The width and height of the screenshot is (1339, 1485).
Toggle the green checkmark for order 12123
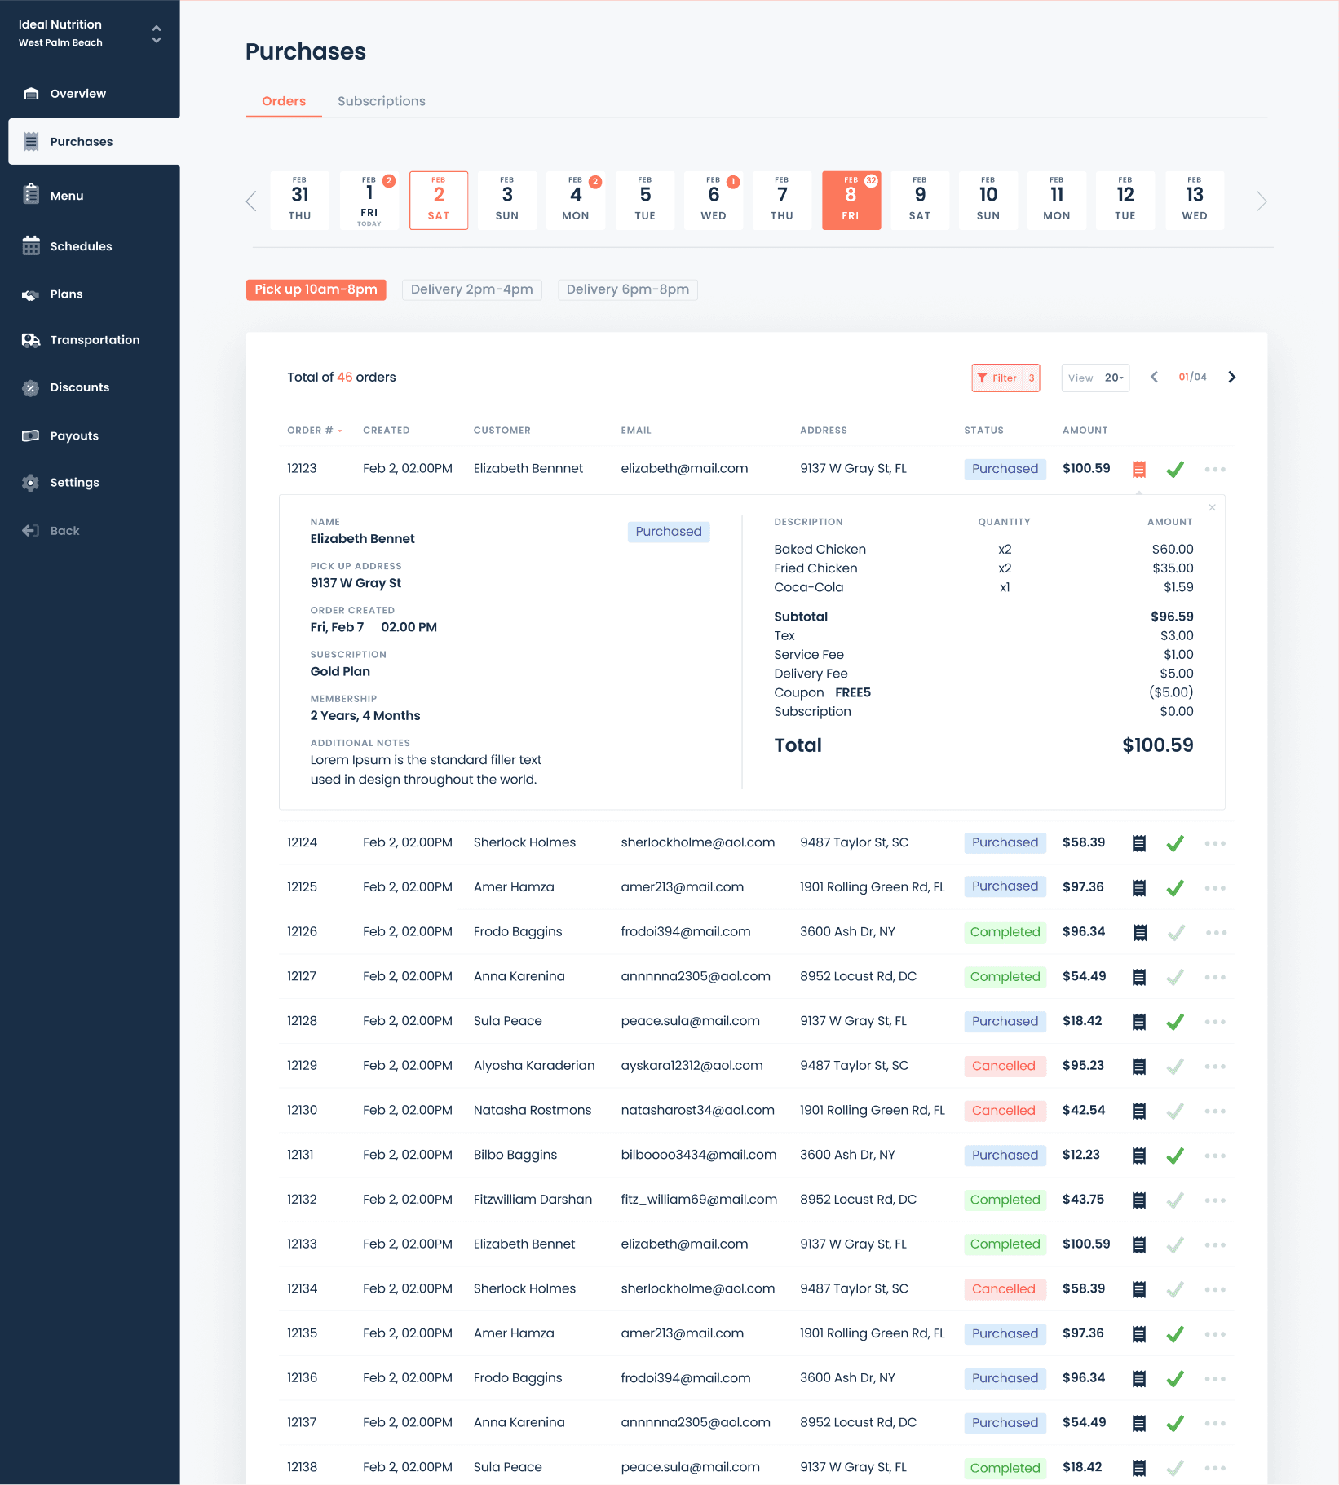coord(1175,469)
